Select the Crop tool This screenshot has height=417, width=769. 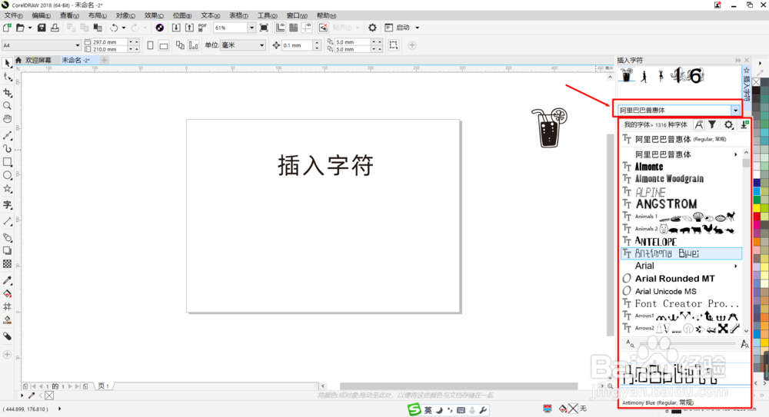point(8,93)
